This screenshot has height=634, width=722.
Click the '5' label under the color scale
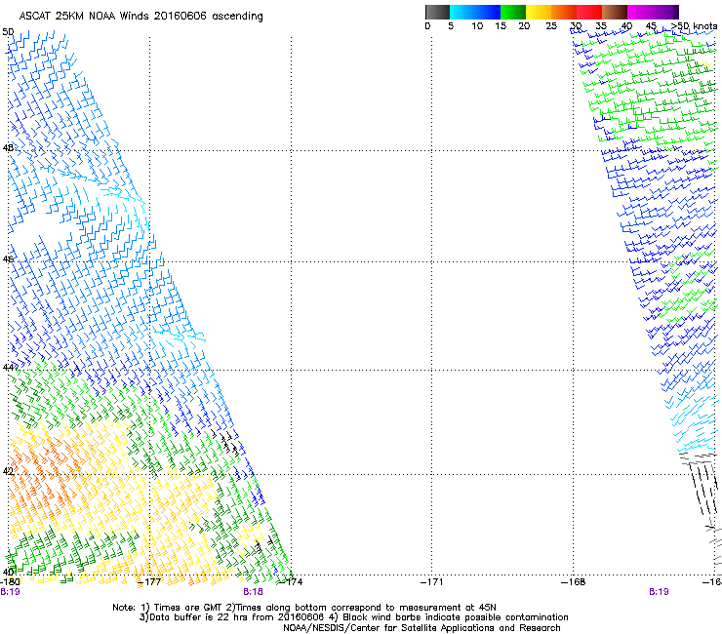(451, 26)
